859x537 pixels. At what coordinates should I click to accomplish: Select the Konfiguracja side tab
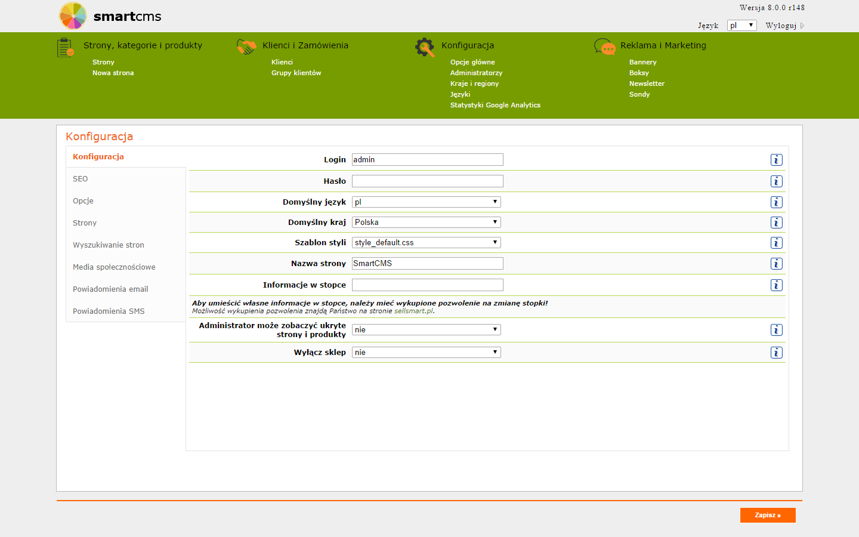tap(126, 157)
